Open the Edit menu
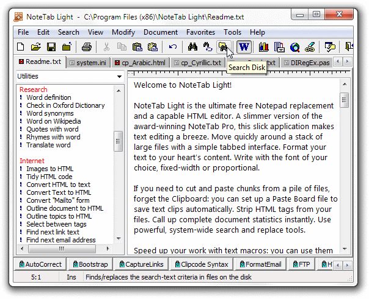The width and height of the screenshot is (369, 299). 43,32
